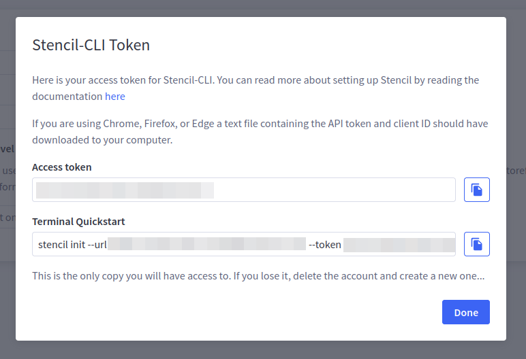
Task: Click the 'Access token' label
Action: (x=62, y=167)
